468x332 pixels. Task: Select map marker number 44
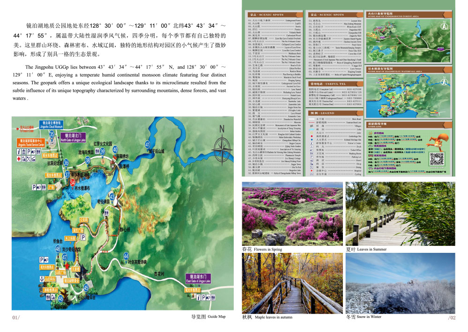(126, 256)
